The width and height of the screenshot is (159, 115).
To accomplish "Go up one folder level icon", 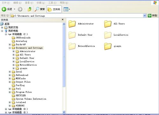I will [x=30, y=9].
